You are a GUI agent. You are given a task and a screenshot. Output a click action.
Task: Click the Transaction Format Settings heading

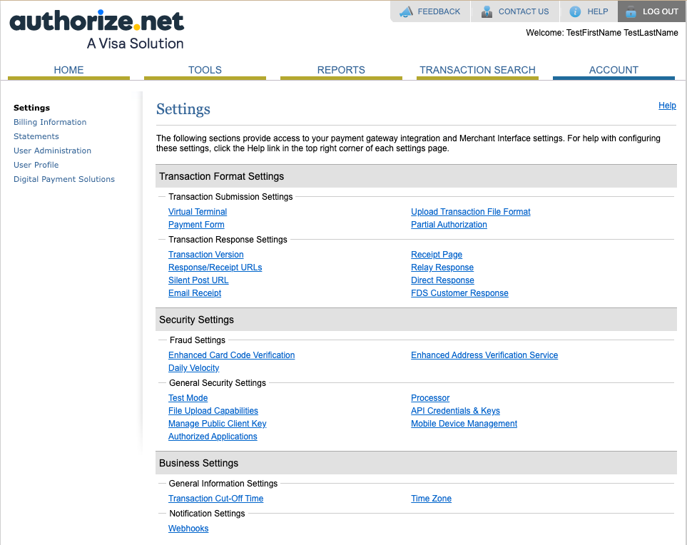point(221,177)
